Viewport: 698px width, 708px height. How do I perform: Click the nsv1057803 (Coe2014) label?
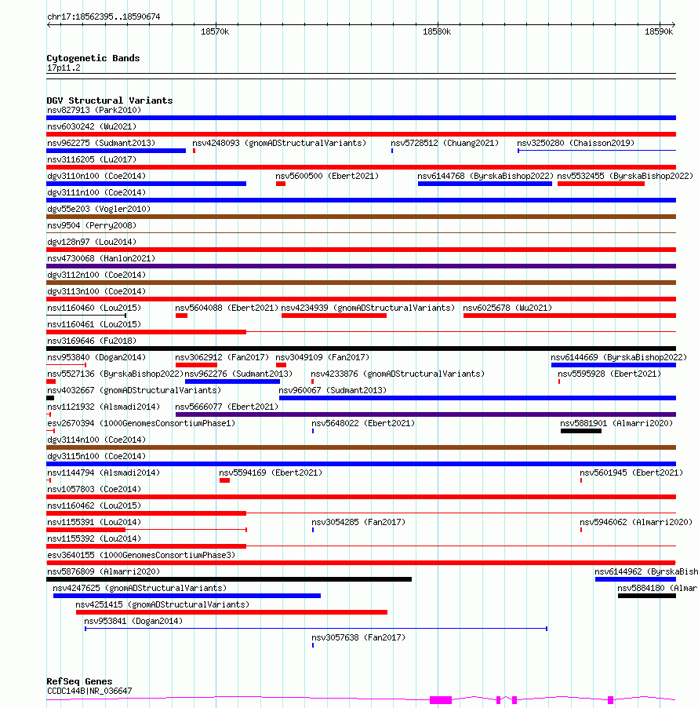94,489
